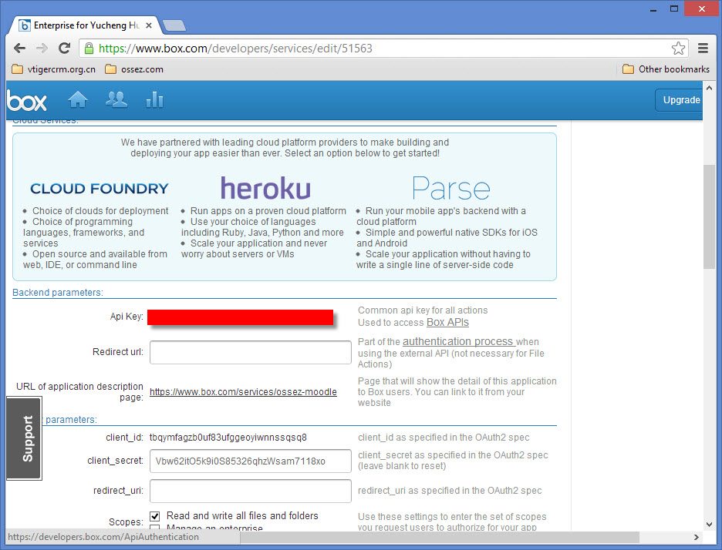Choose the Parse platform logo

click(451, 189)
